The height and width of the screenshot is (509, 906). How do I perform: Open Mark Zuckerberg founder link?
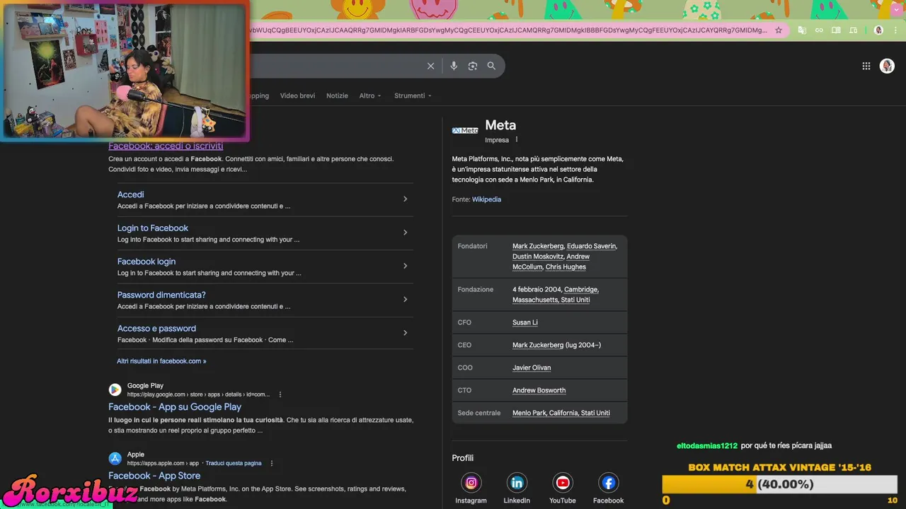[x=538, y=246]
